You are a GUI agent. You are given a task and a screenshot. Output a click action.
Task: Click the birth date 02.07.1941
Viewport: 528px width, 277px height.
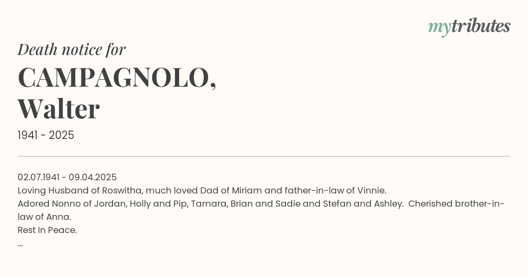[38, 177]
